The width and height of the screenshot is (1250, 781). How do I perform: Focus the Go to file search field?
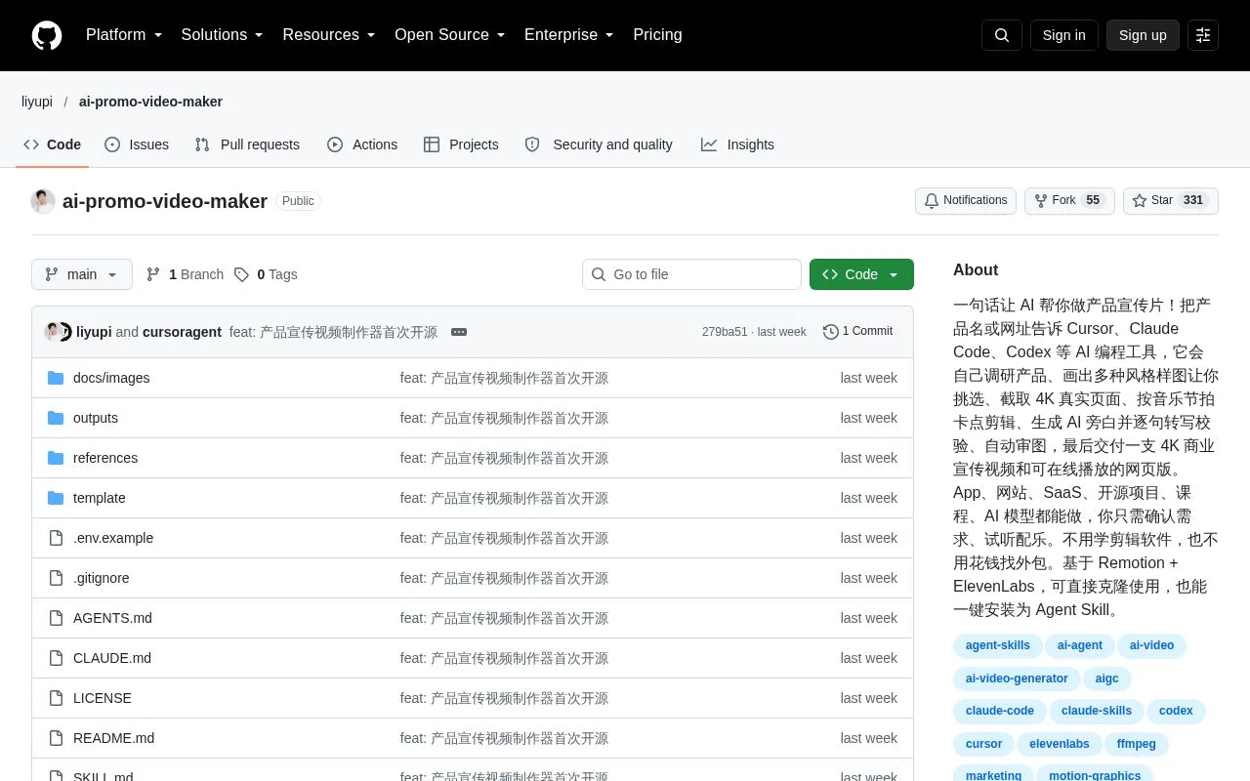(691, 274)
